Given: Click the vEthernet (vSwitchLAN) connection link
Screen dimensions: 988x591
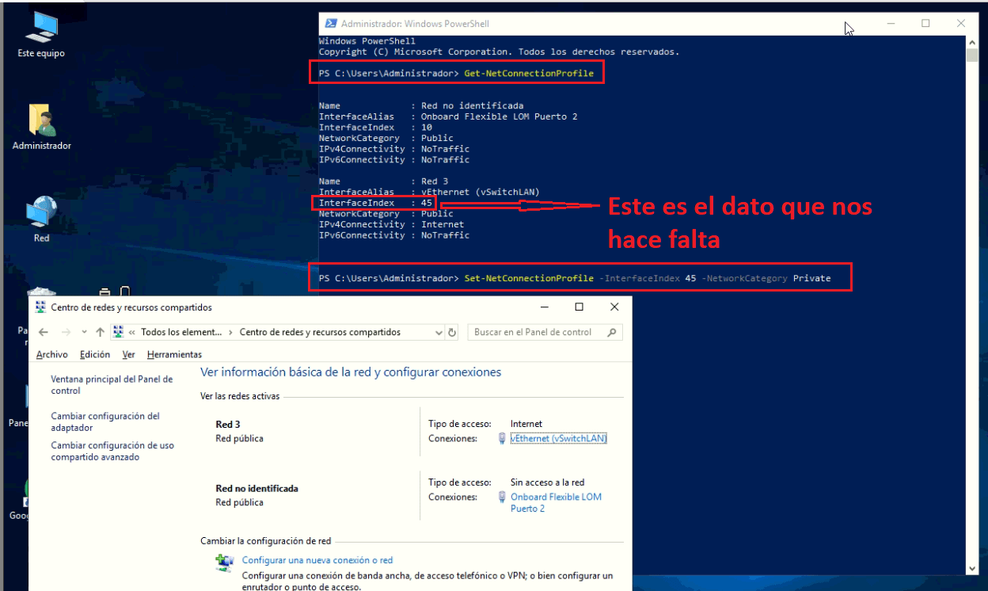Looking at the screenshot, I should click(558, 438).
